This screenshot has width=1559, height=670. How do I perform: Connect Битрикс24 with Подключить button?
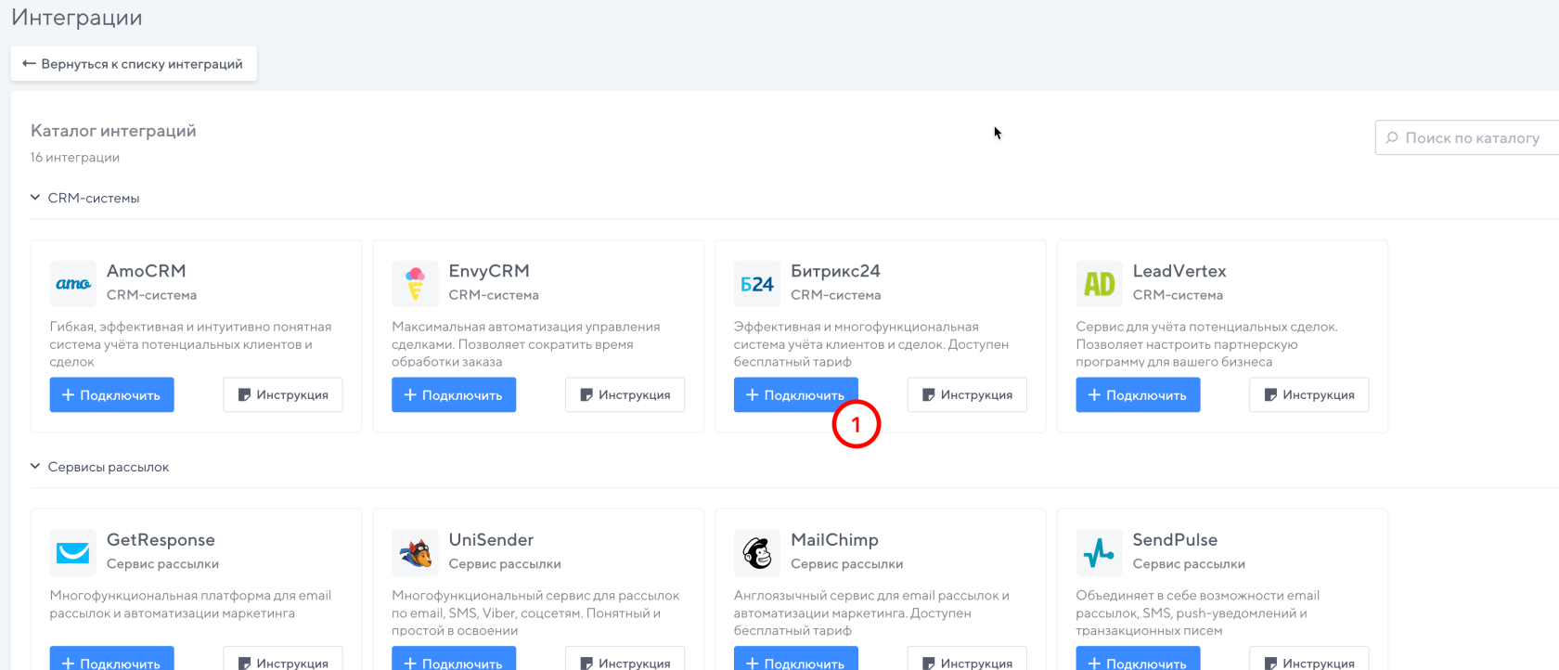click(794, 394)
